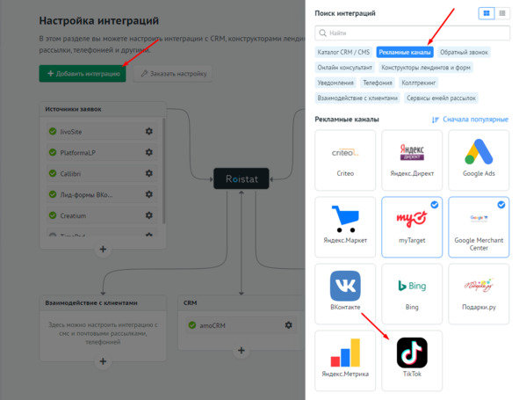Viewport: 519px width, 400px height.
Task: Click the Добавить интеграцию button
Action: [x=83, y=74]
